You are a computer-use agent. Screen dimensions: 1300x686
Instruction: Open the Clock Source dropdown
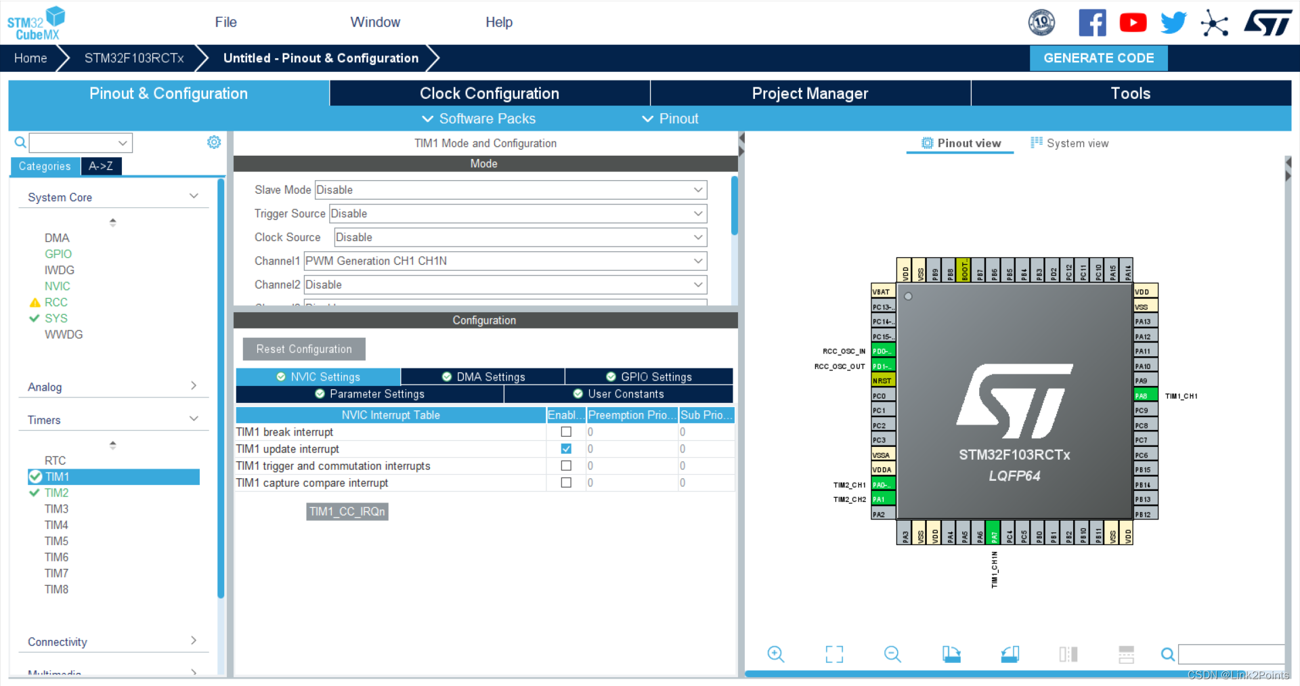tap(520, 237)
